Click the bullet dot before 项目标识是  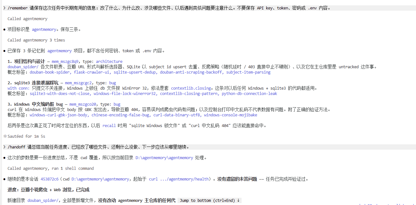coord(4,30)
